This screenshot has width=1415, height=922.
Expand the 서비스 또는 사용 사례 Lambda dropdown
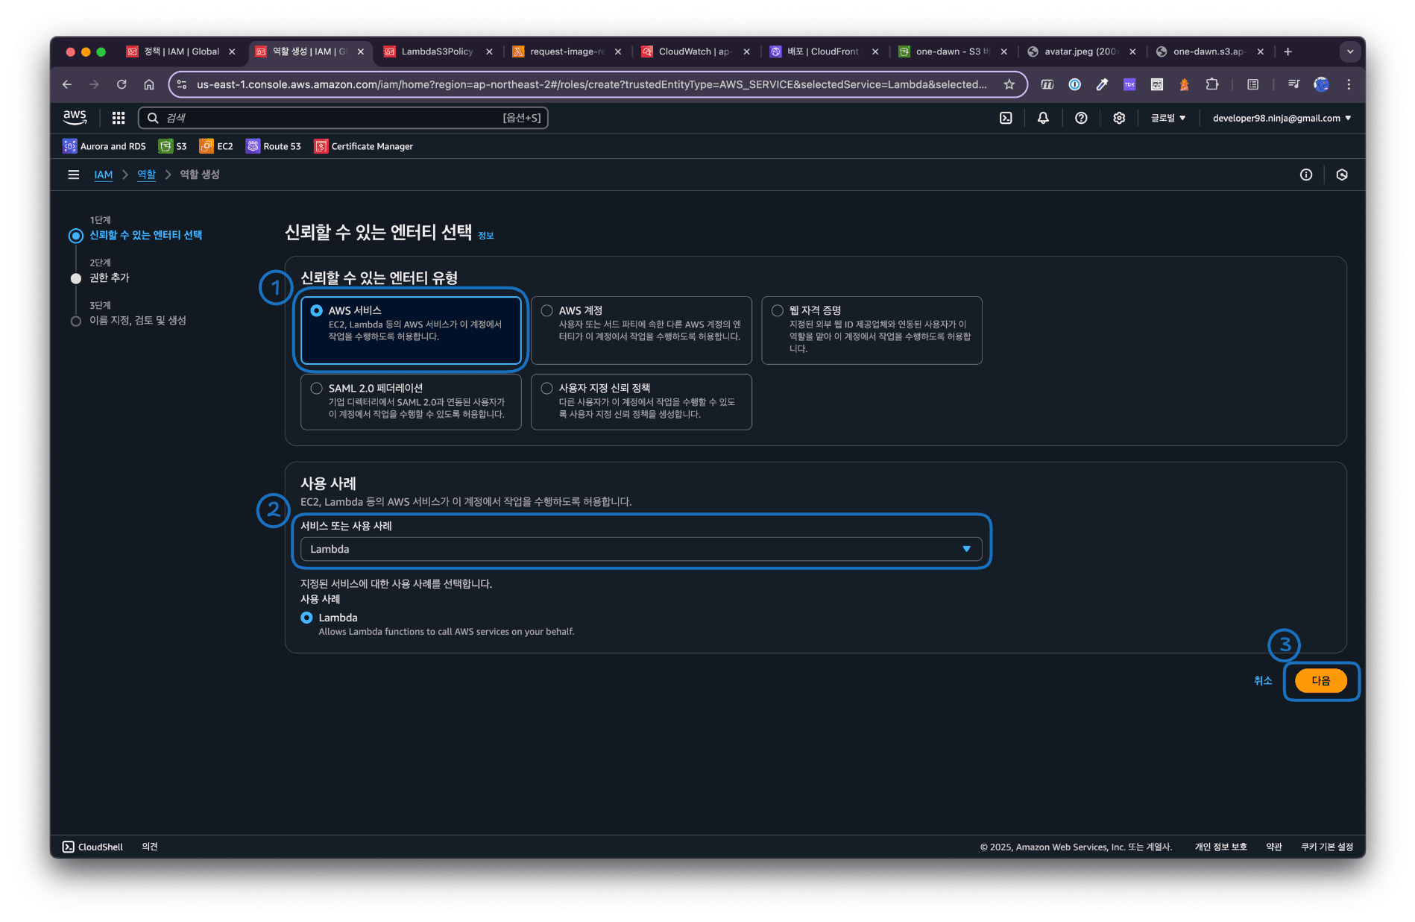click(x=641, y=549)
